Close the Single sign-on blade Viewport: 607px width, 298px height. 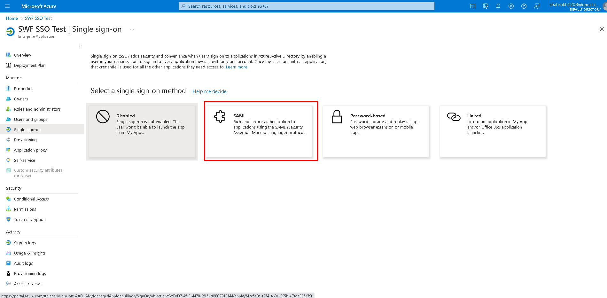pos(602,29)
